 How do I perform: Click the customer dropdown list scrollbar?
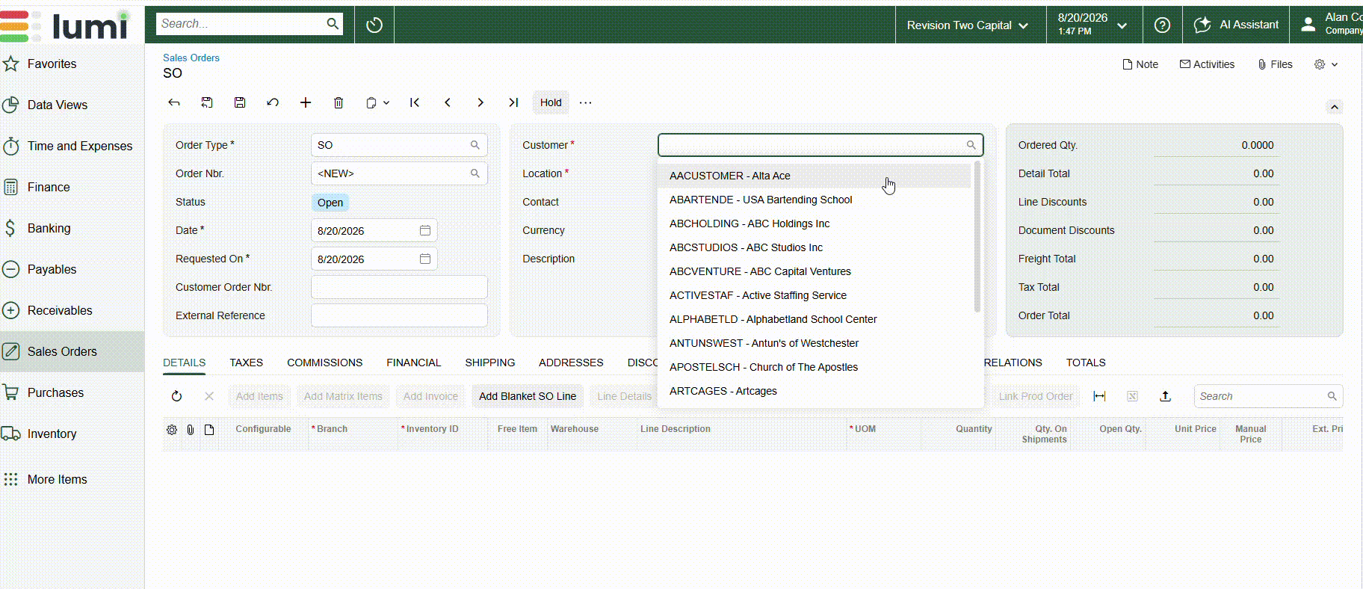tap(977, 237)
